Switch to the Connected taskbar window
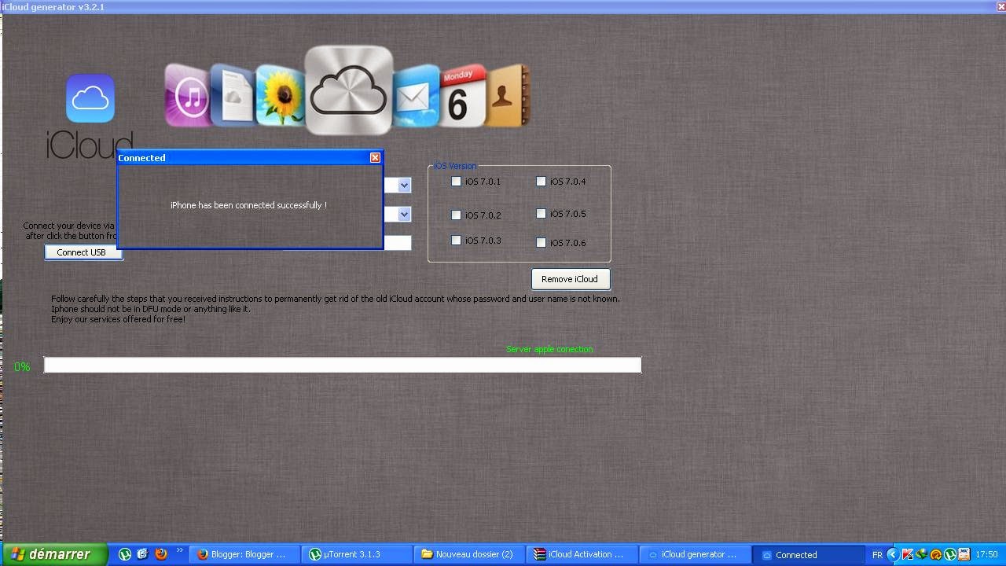The width and height of the screenshot is (1006, 566). coord(807,554)
